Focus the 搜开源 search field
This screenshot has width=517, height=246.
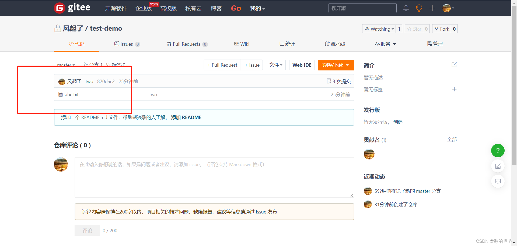[362, 8]
